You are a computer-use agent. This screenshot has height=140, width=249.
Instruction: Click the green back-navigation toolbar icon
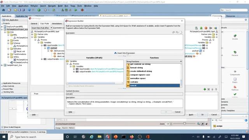click(39, 10)
